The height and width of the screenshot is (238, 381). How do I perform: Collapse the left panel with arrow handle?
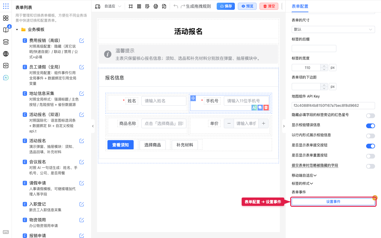[93, 126]
